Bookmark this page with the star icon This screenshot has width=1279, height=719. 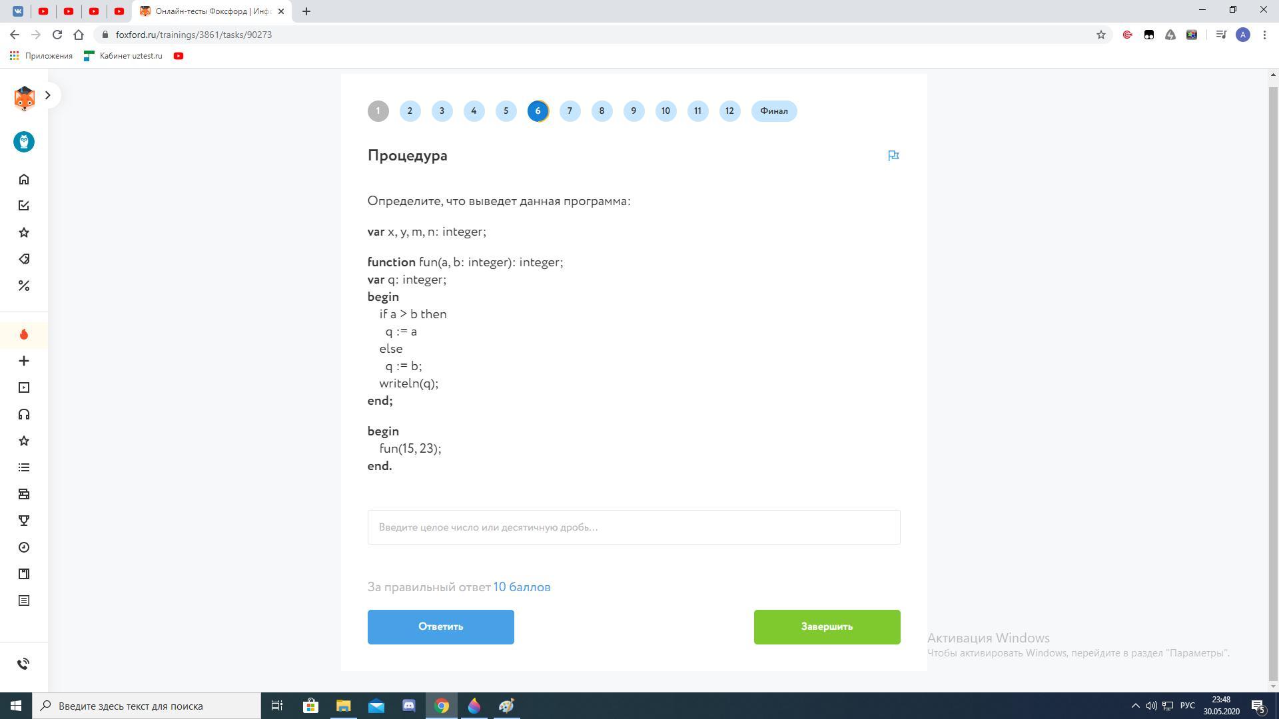[1100, 35]
